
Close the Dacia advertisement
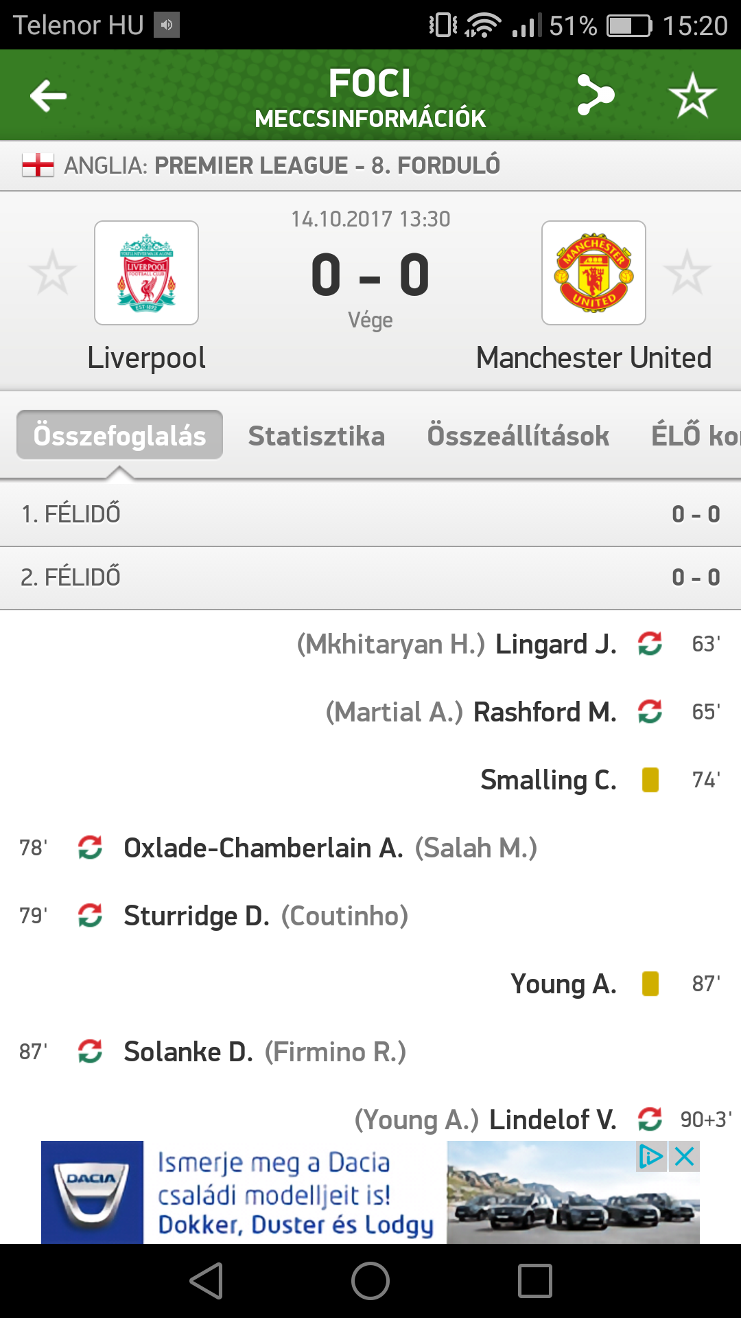pyautogui.click(x=685, y=1157)
